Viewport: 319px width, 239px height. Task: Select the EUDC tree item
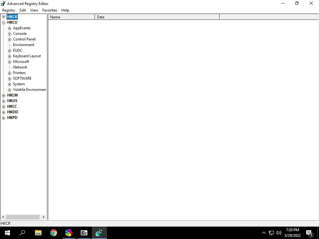pyautogui.click(x=18, y=50)
